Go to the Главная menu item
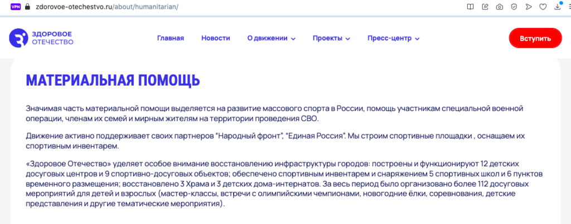The image size is (571, 224). coord(171,38)
